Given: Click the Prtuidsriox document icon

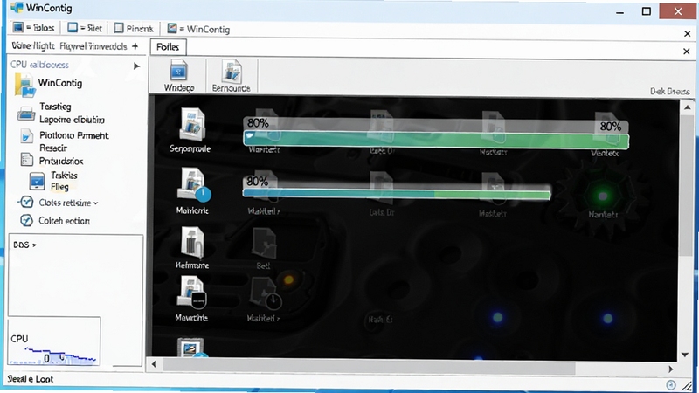Looking at the screenshot, I should 27,160.
